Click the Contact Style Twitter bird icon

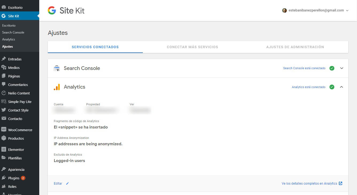coord(4,110)
